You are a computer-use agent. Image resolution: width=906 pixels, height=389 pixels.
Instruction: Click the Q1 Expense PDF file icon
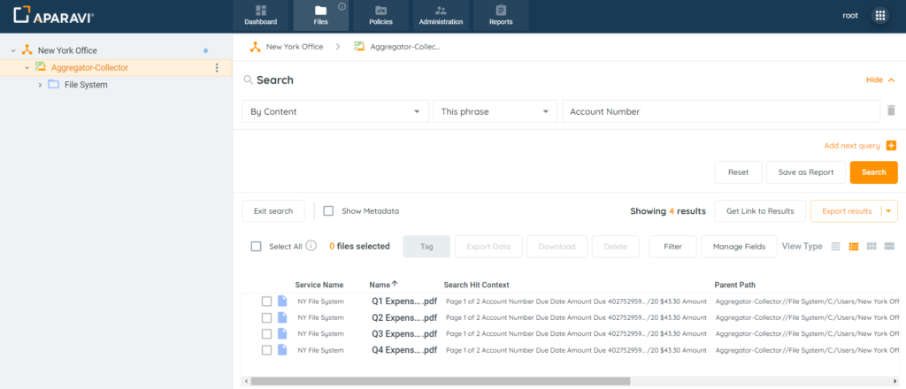tap(283, 301)
